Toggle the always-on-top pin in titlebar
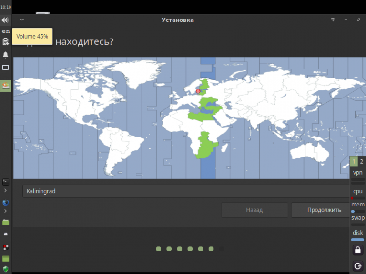The image size is (366, 274). (x=333, y=20)
